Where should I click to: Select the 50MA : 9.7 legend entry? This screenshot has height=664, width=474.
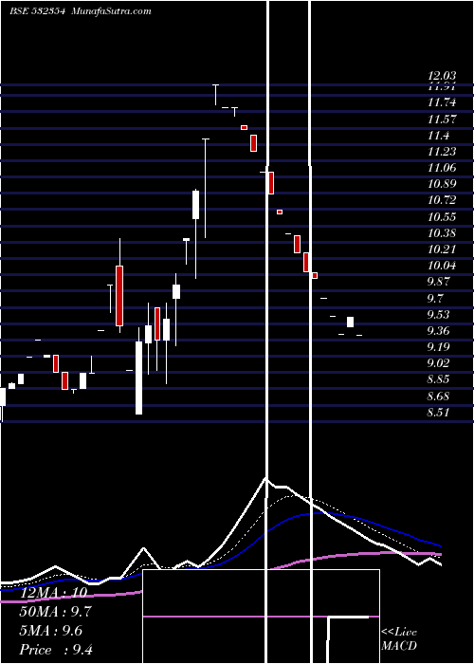coord(55,612)
